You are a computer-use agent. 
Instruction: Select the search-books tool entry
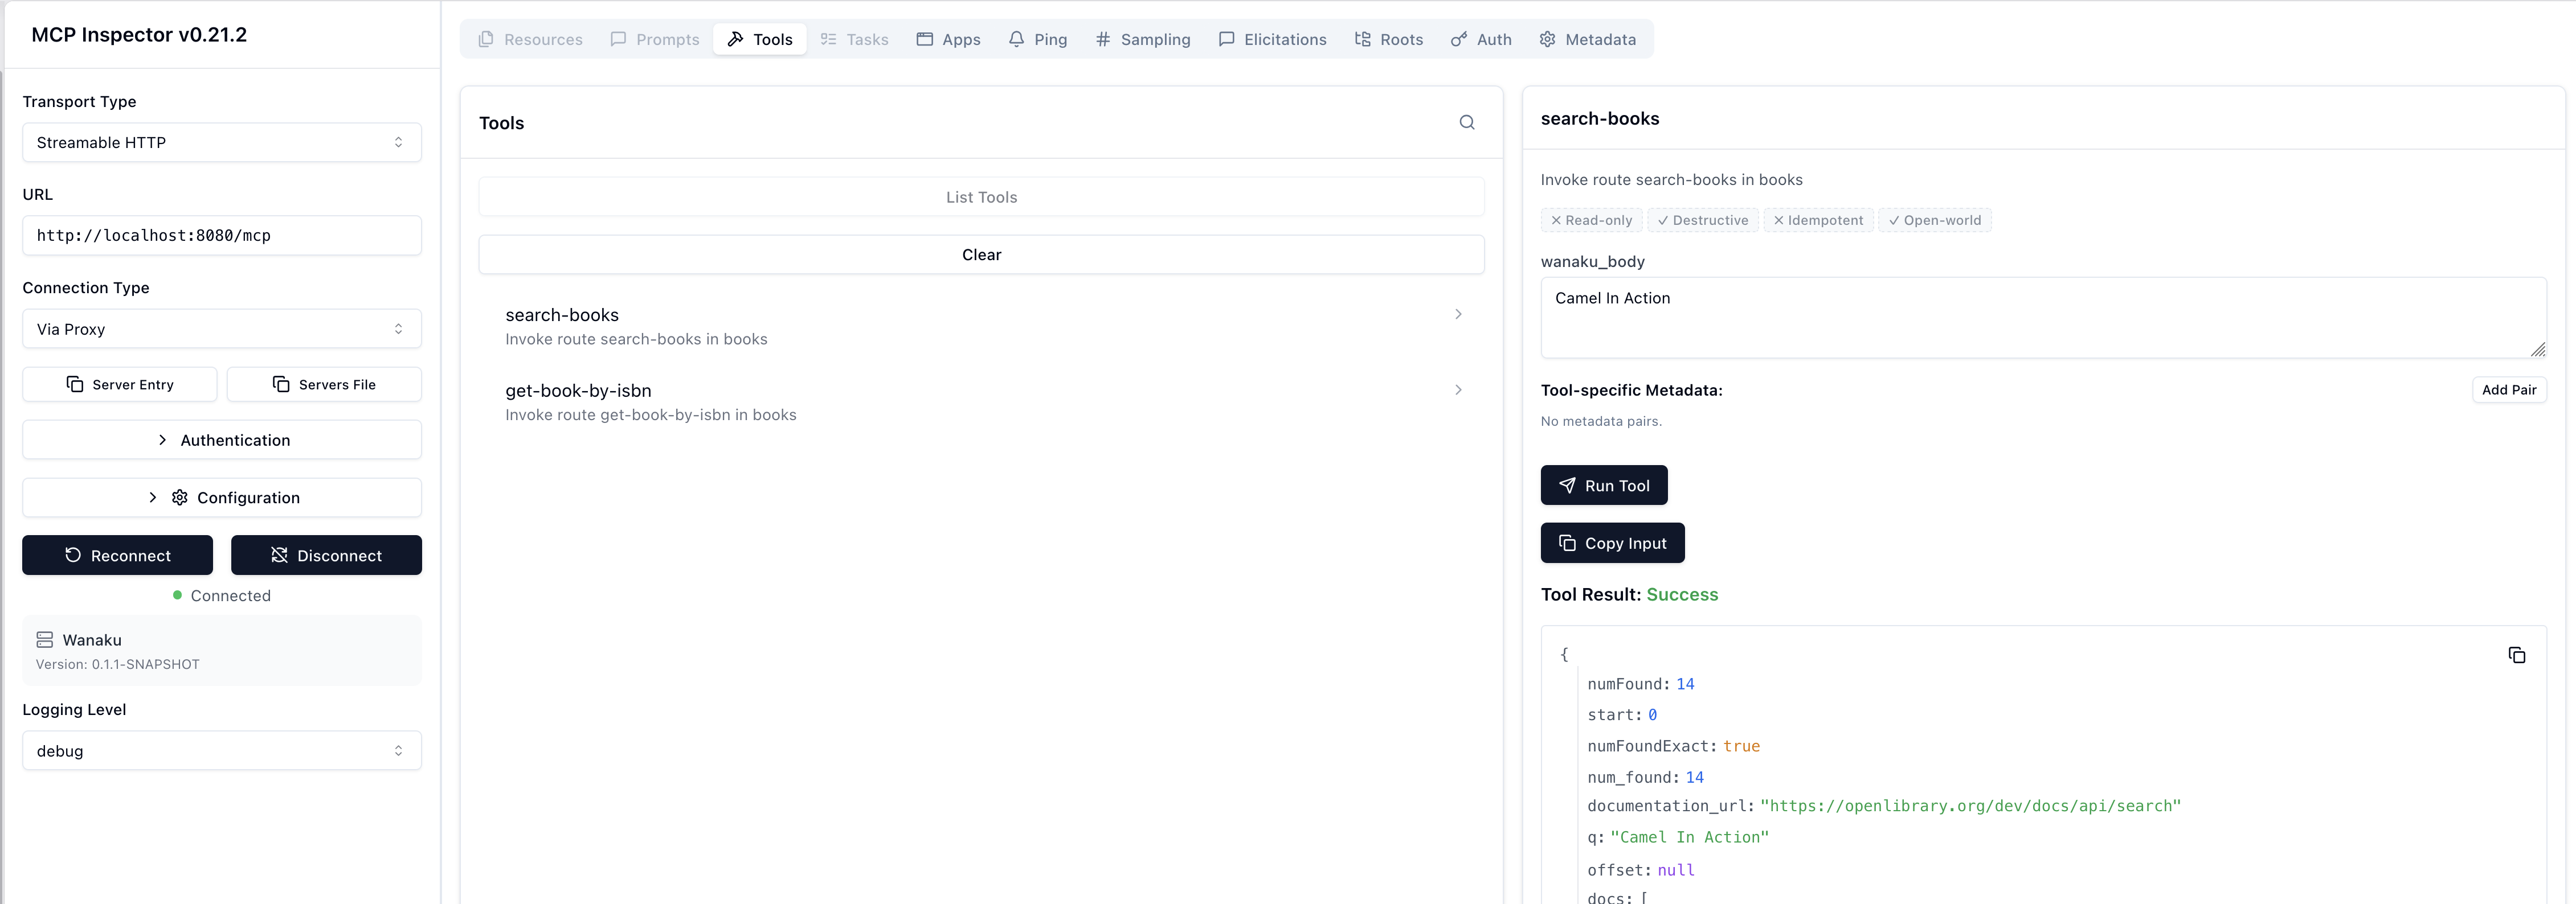click(981, 327)
